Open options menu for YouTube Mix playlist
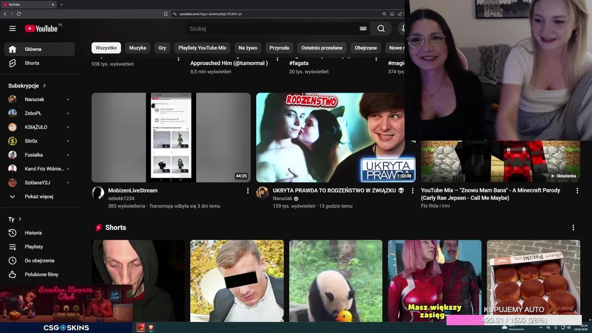592x333 pixels. click(x=577, y=191)
